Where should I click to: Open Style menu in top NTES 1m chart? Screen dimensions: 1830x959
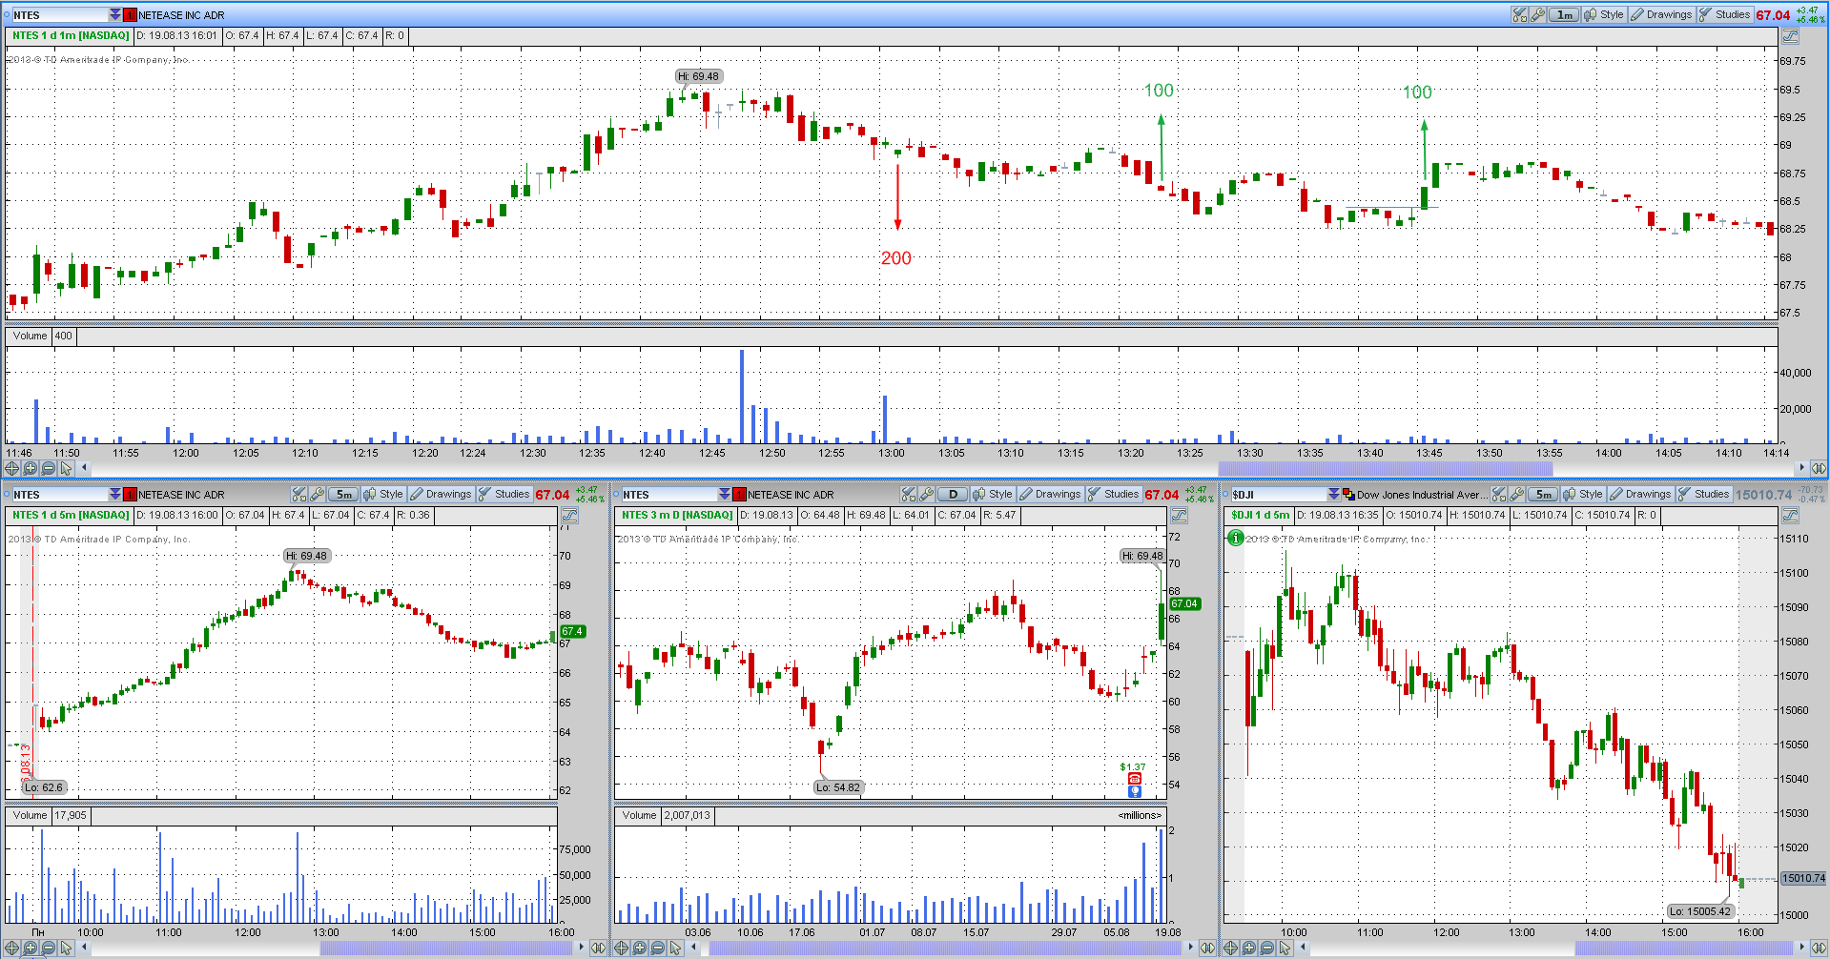1604,14
